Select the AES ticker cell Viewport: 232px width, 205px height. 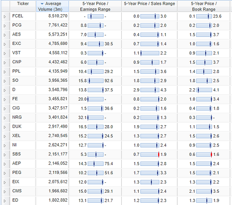[23, 34]
